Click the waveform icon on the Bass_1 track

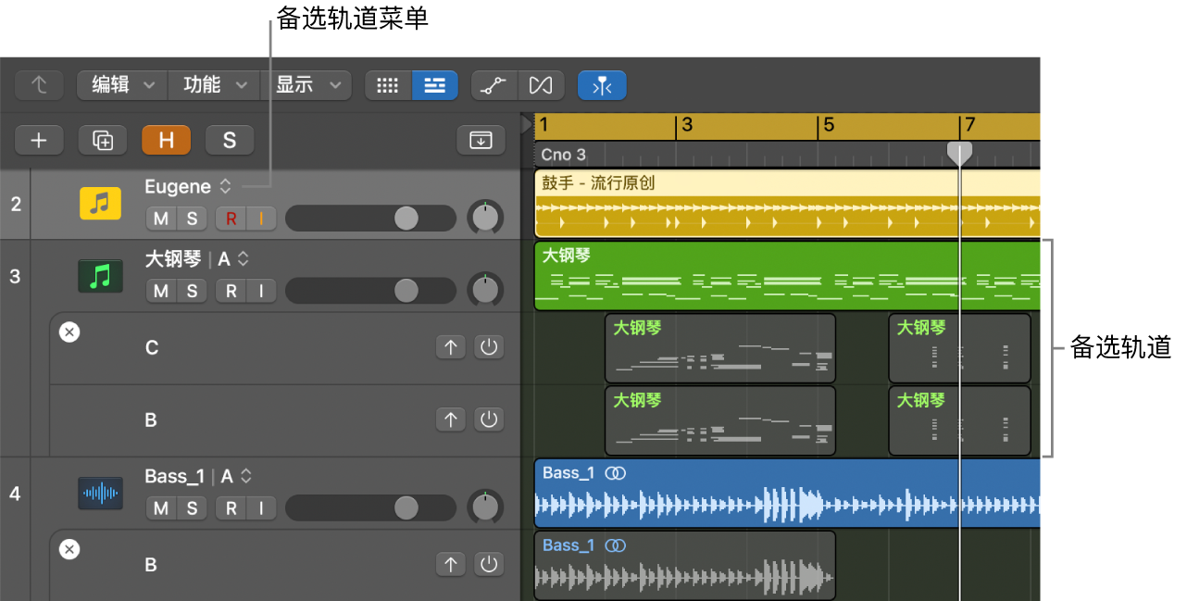pos(100,493)
